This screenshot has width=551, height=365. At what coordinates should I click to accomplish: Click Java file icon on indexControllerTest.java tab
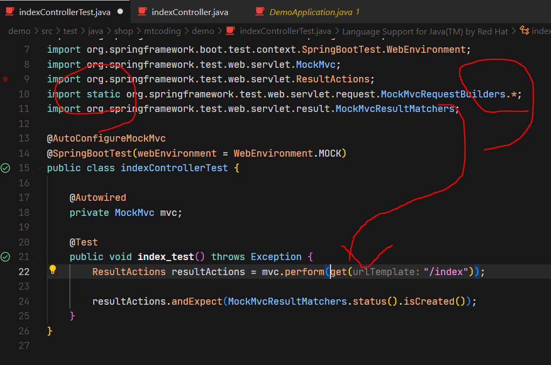tap(10, 12)
